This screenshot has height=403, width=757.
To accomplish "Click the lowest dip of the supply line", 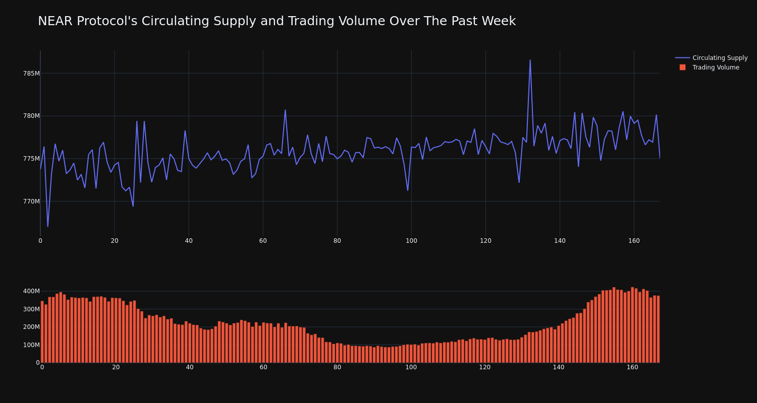I will tap(48, 226).
